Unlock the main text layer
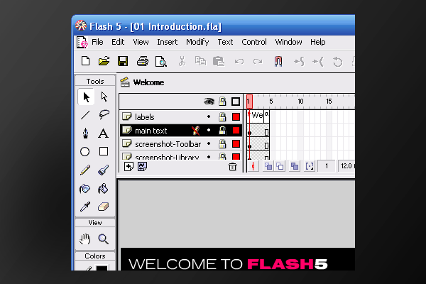This screenshot has width=426, height=284. click(x=222, y=130)
